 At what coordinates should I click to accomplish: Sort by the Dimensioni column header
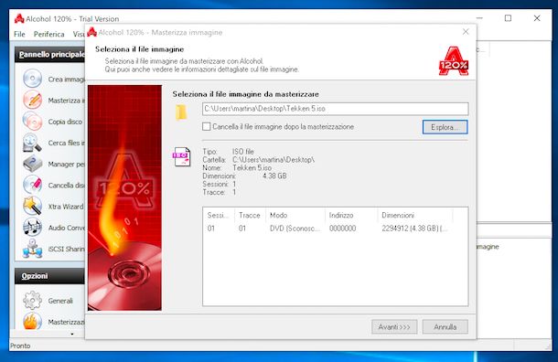pos(415,215)
